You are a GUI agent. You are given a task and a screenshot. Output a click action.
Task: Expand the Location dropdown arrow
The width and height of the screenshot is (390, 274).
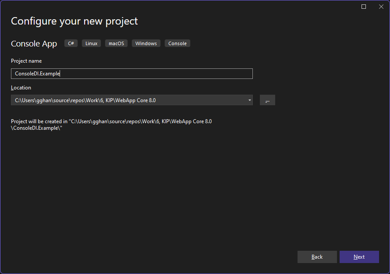tap(249, 100)
